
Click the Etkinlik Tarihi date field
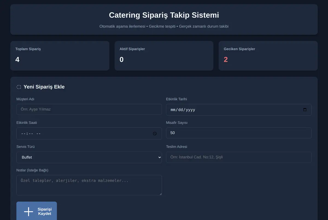click(x=239, y=110)
